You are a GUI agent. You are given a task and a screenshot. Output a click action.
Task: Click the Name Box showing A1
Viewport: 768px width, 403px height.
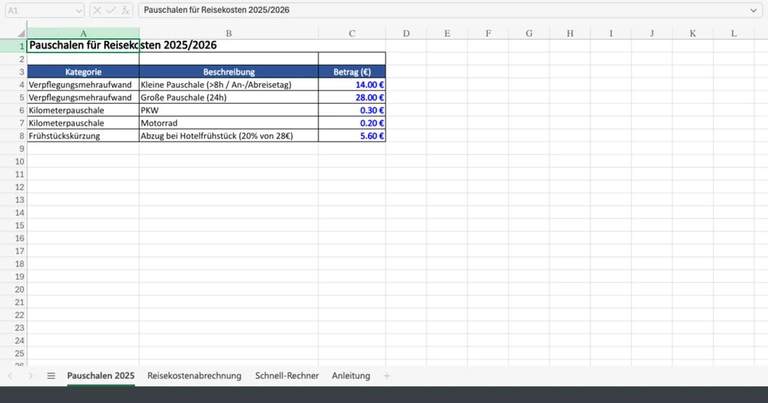(38, 10)
